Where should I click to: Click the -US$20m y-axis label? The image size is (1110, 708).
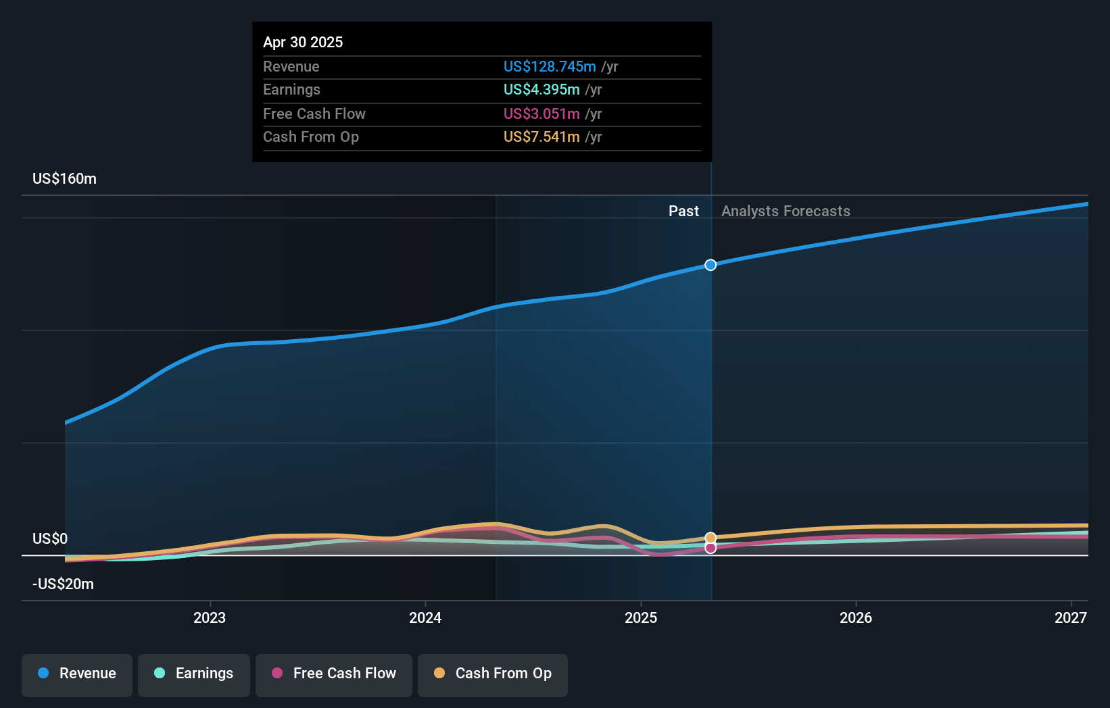[x=64, y=584]
